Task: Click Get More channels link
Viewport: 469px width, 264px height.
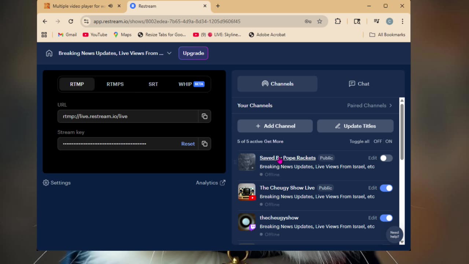Action: [274, 142]
